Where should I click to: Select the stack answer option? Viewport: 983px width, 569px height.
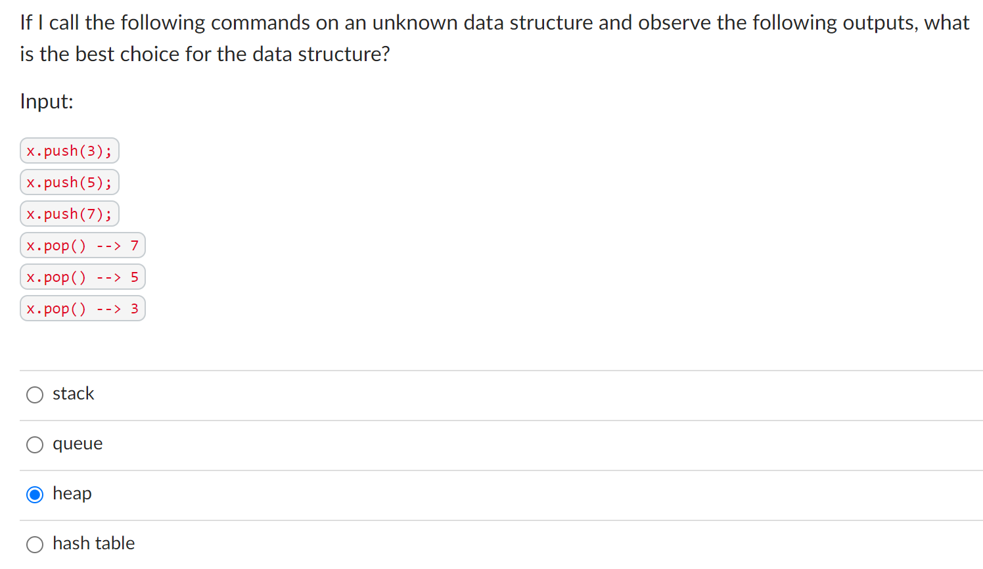click(x=35, y=395)
